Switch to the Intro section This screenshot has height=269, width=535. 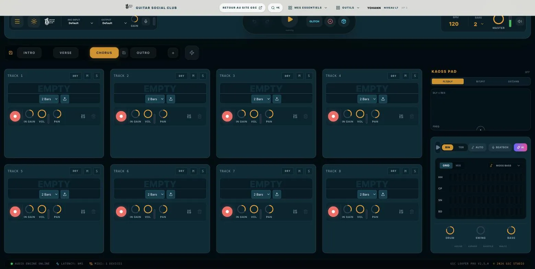(x=29, y=53)
